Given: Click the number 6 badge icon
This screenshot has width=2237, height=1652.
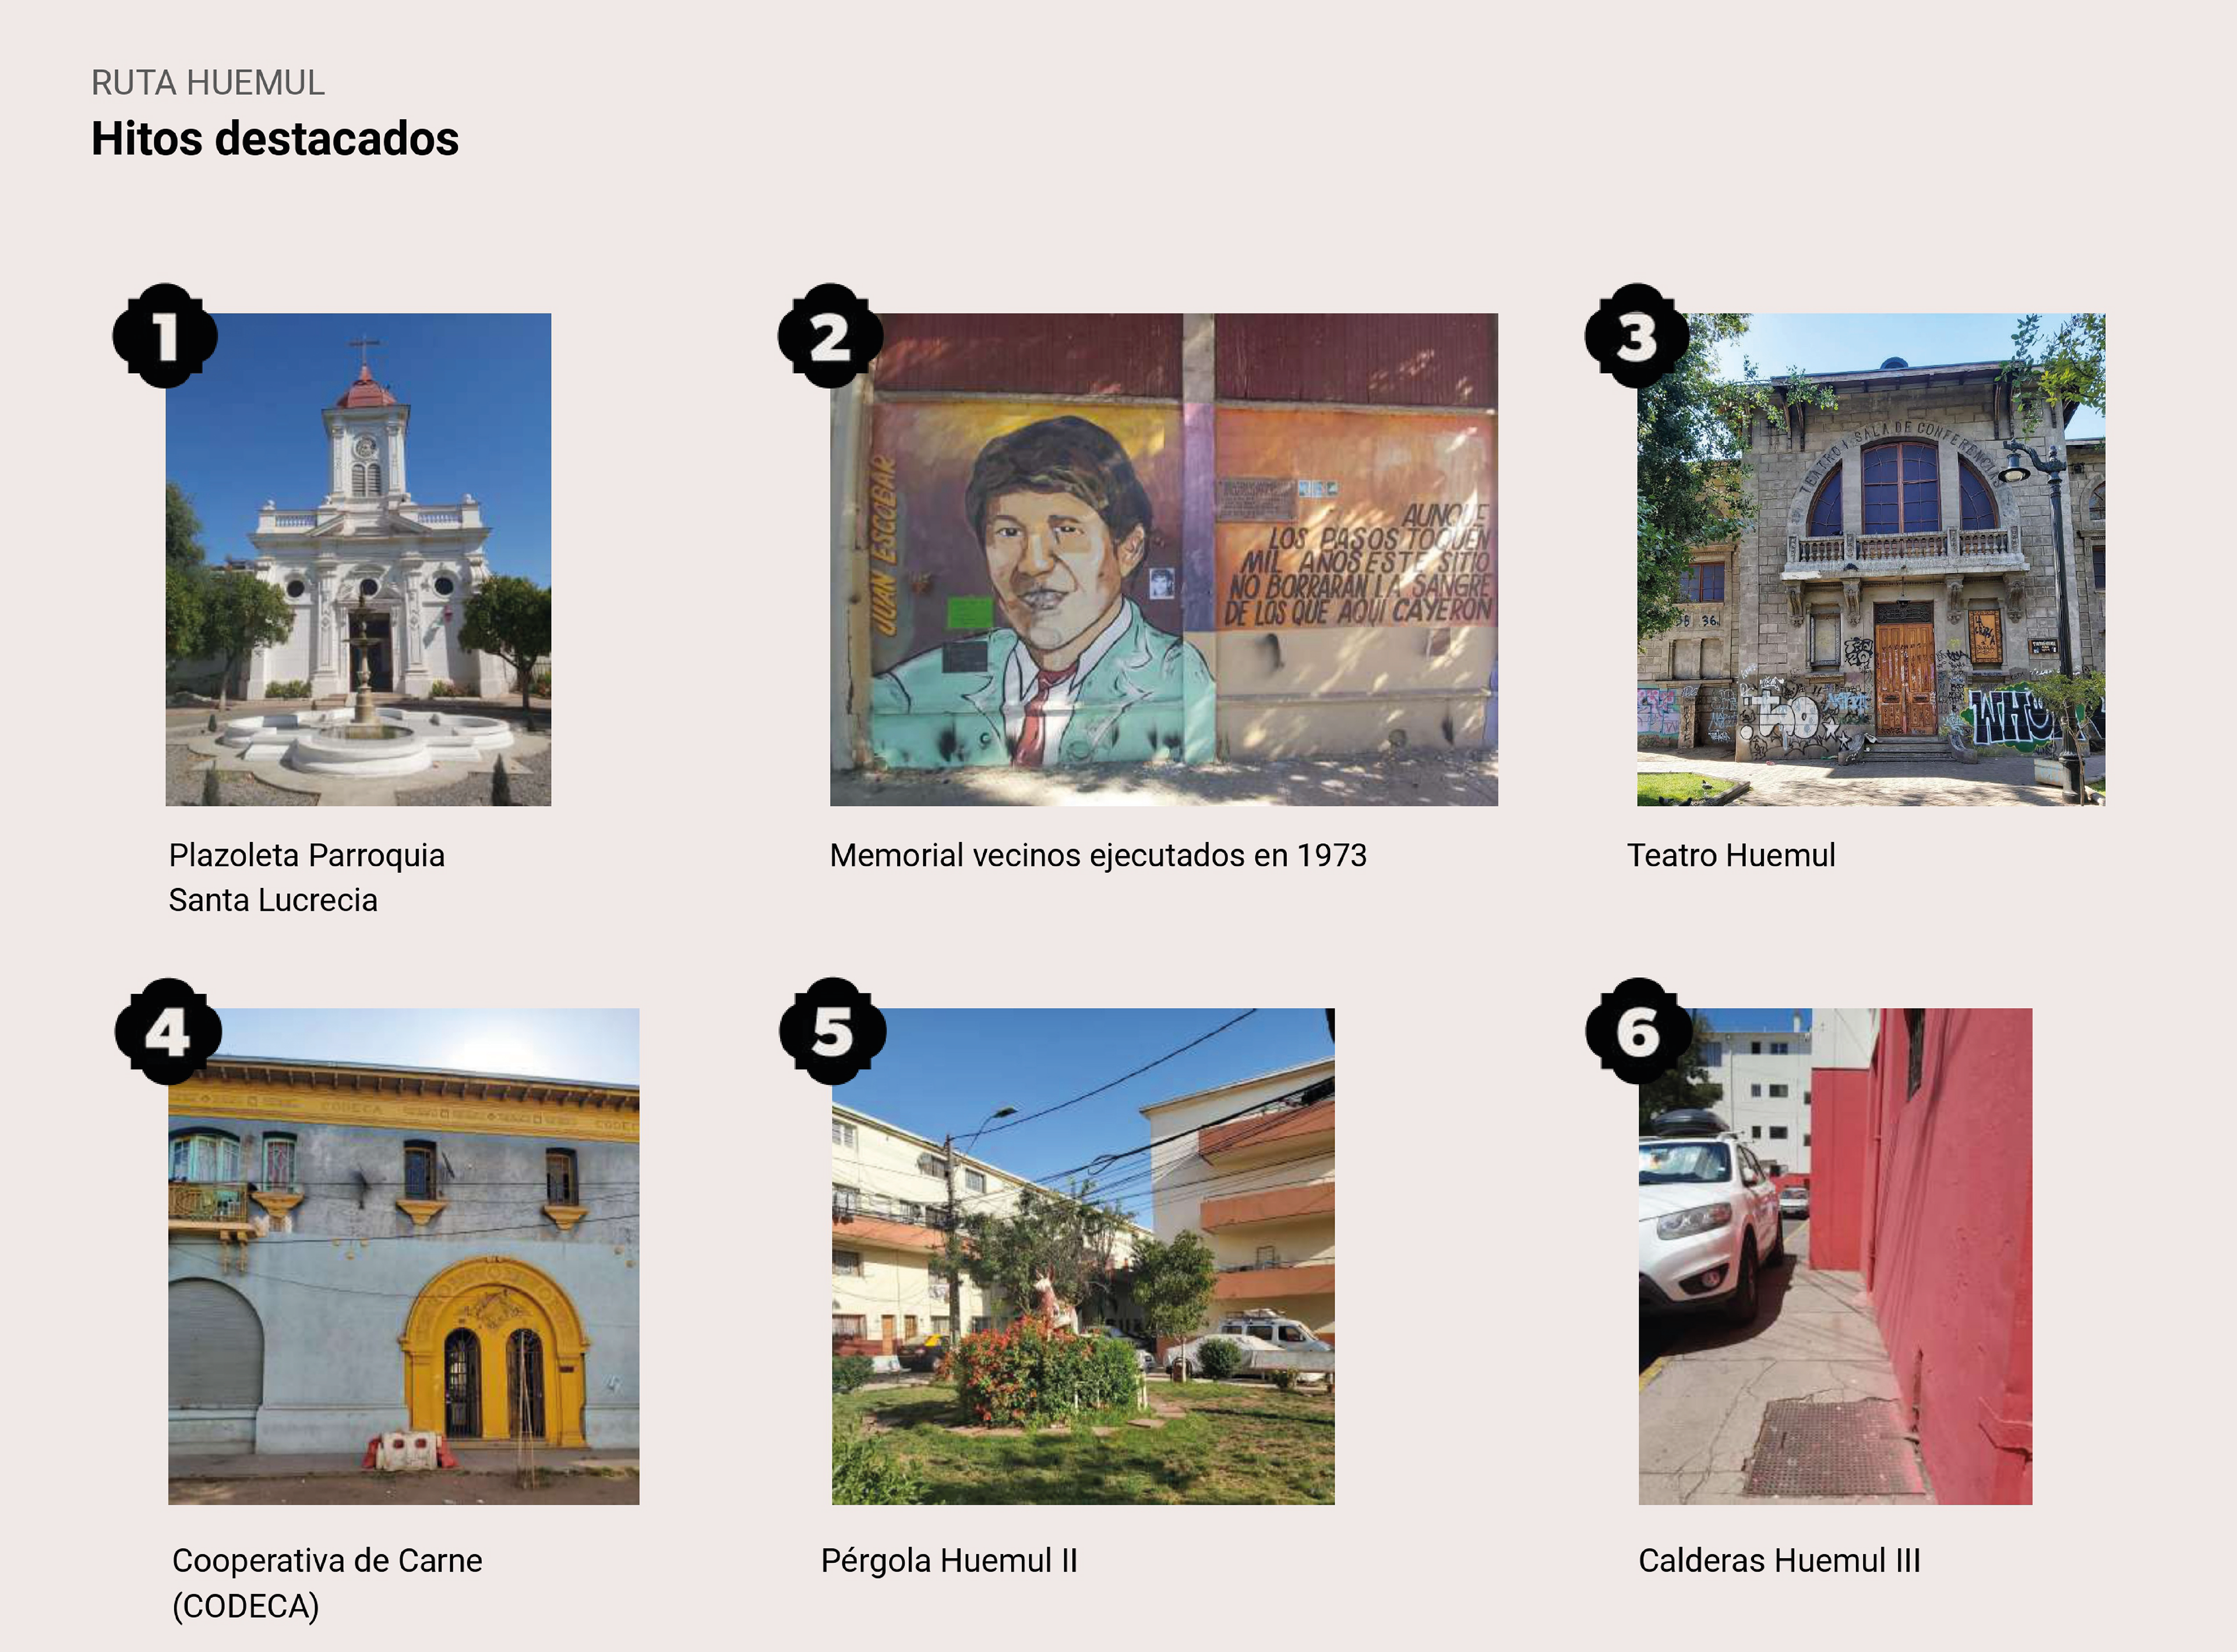Looking at the screenshot, I should (1639, 1031).
